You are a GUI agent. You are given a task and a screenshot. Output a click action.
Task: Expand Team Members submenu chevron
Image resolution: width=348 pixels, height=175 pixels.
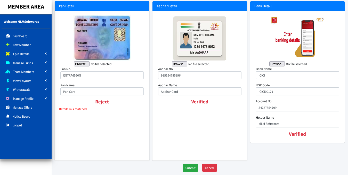tap(46, 72)
